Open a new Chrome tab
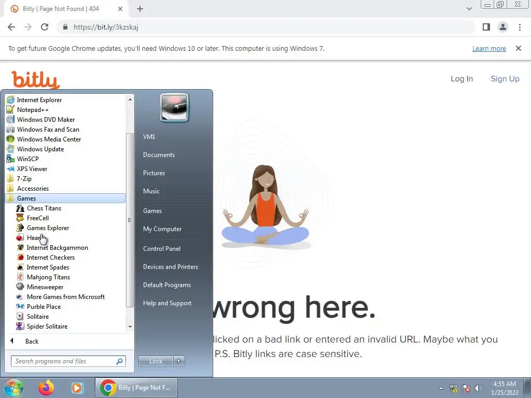Image resolution: width=531 pixels, height=398 pixels. [140, 9]
